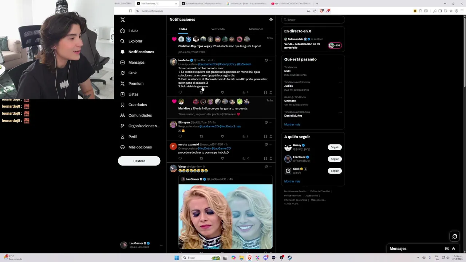This screenshot has width=466, height=262.
Task: Open the quoted LauGamer post image
Action: [x=225, y=217]
